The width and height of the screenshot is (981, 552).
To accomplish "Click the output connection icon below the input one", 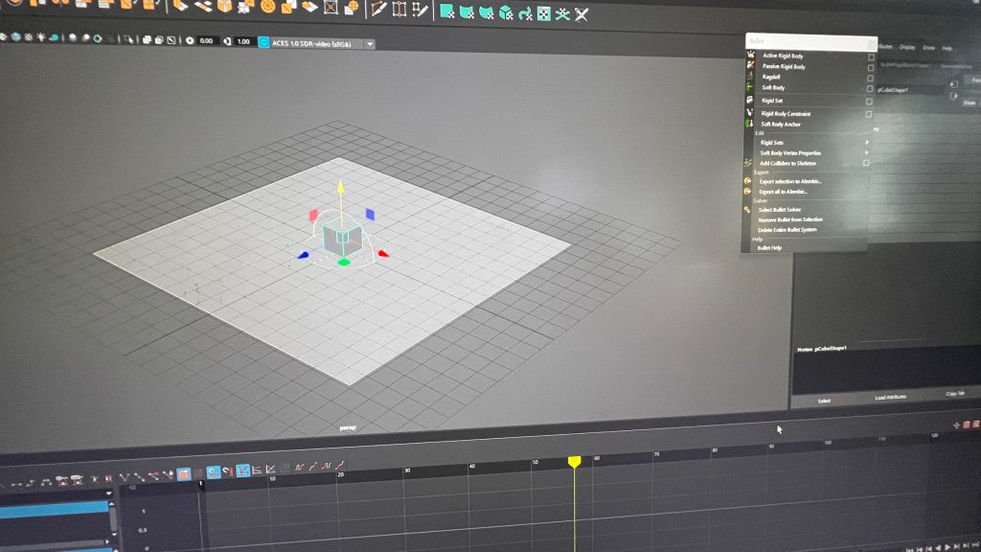I will pyautogui.click(x=953, y=97).
